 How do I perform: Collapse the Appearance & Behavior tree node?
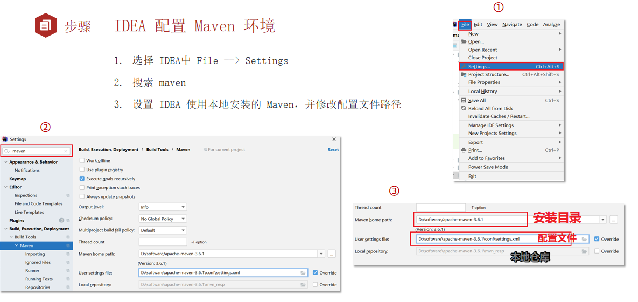(x=5, y=162)
